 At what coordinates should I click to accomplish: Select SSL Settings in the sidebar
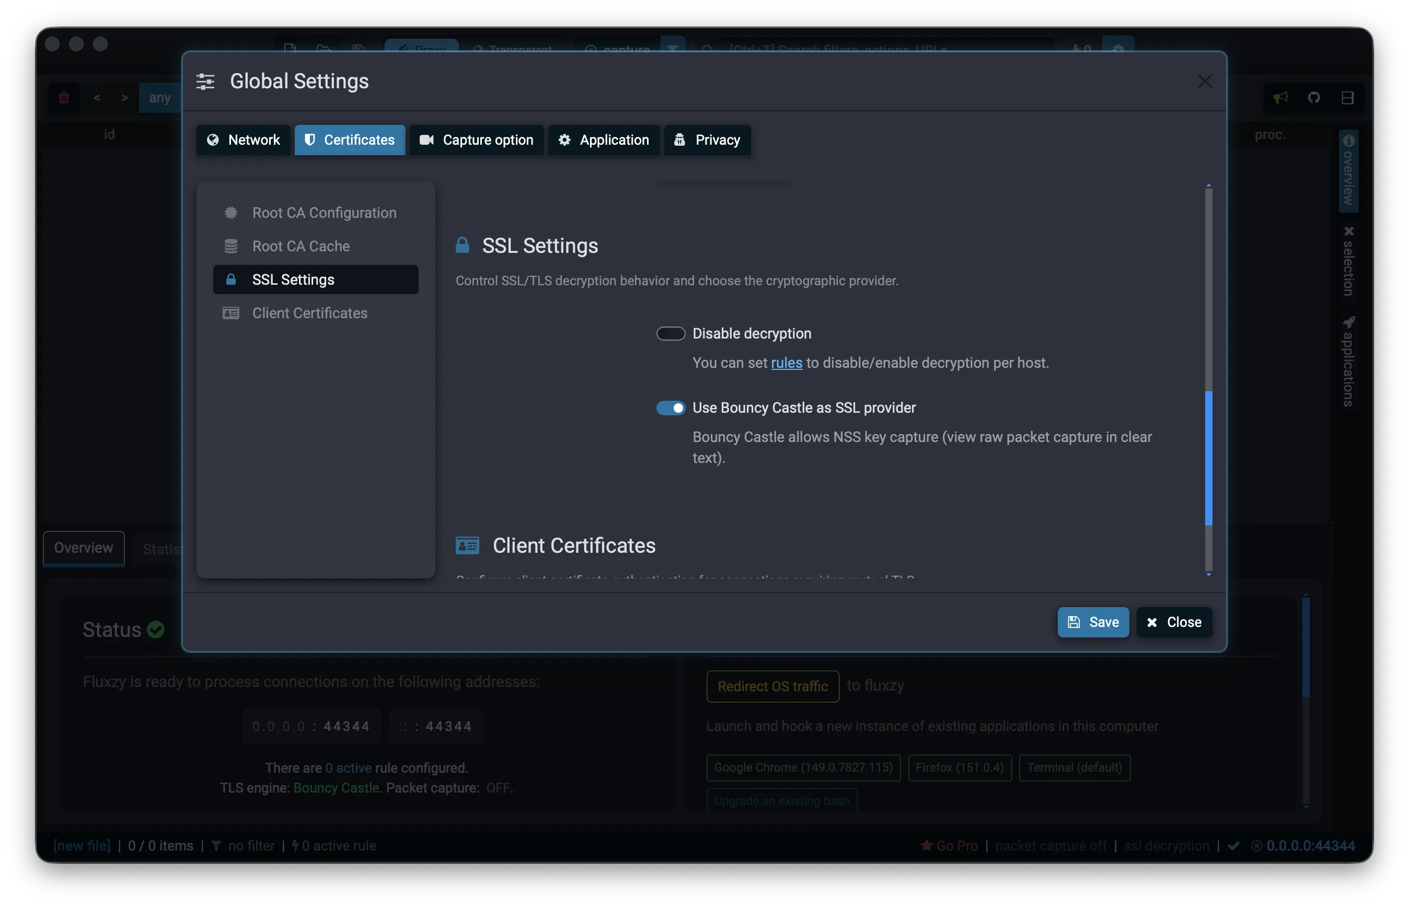(316, 279)
